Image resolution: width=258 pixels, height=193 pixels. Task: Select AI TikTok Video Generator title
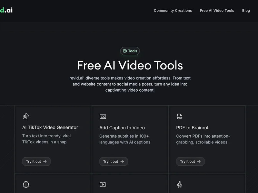[50, 127]
